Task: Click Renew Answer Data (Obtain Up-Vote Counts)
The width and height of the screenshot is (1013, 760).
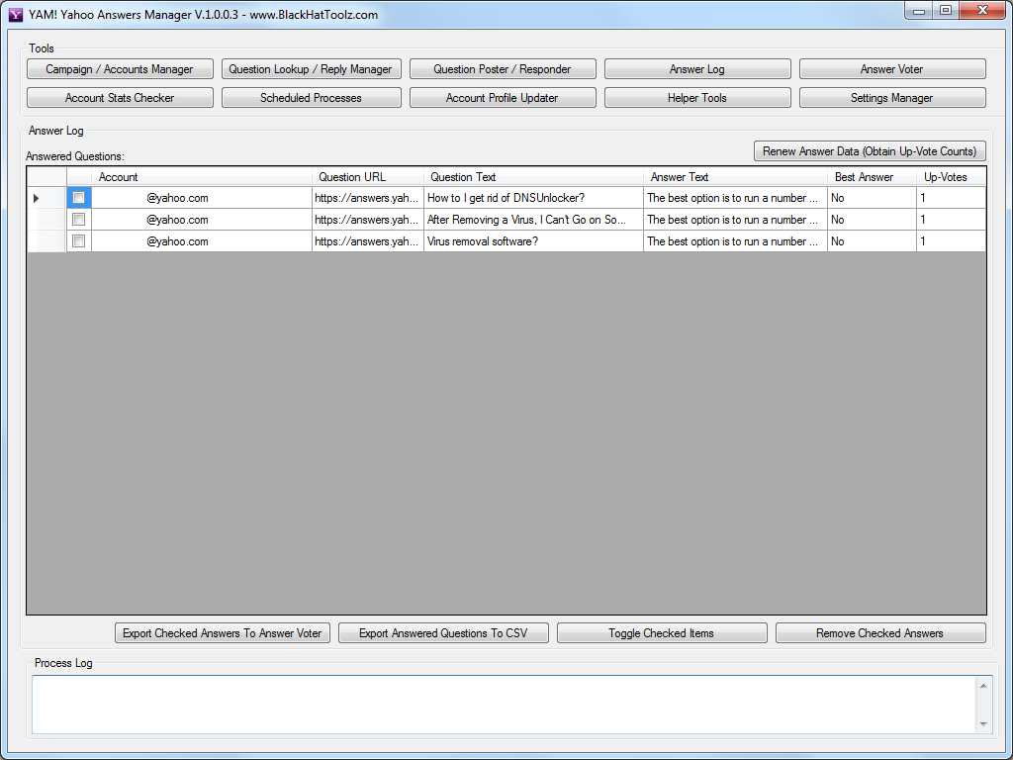Action: click(870, 151)
